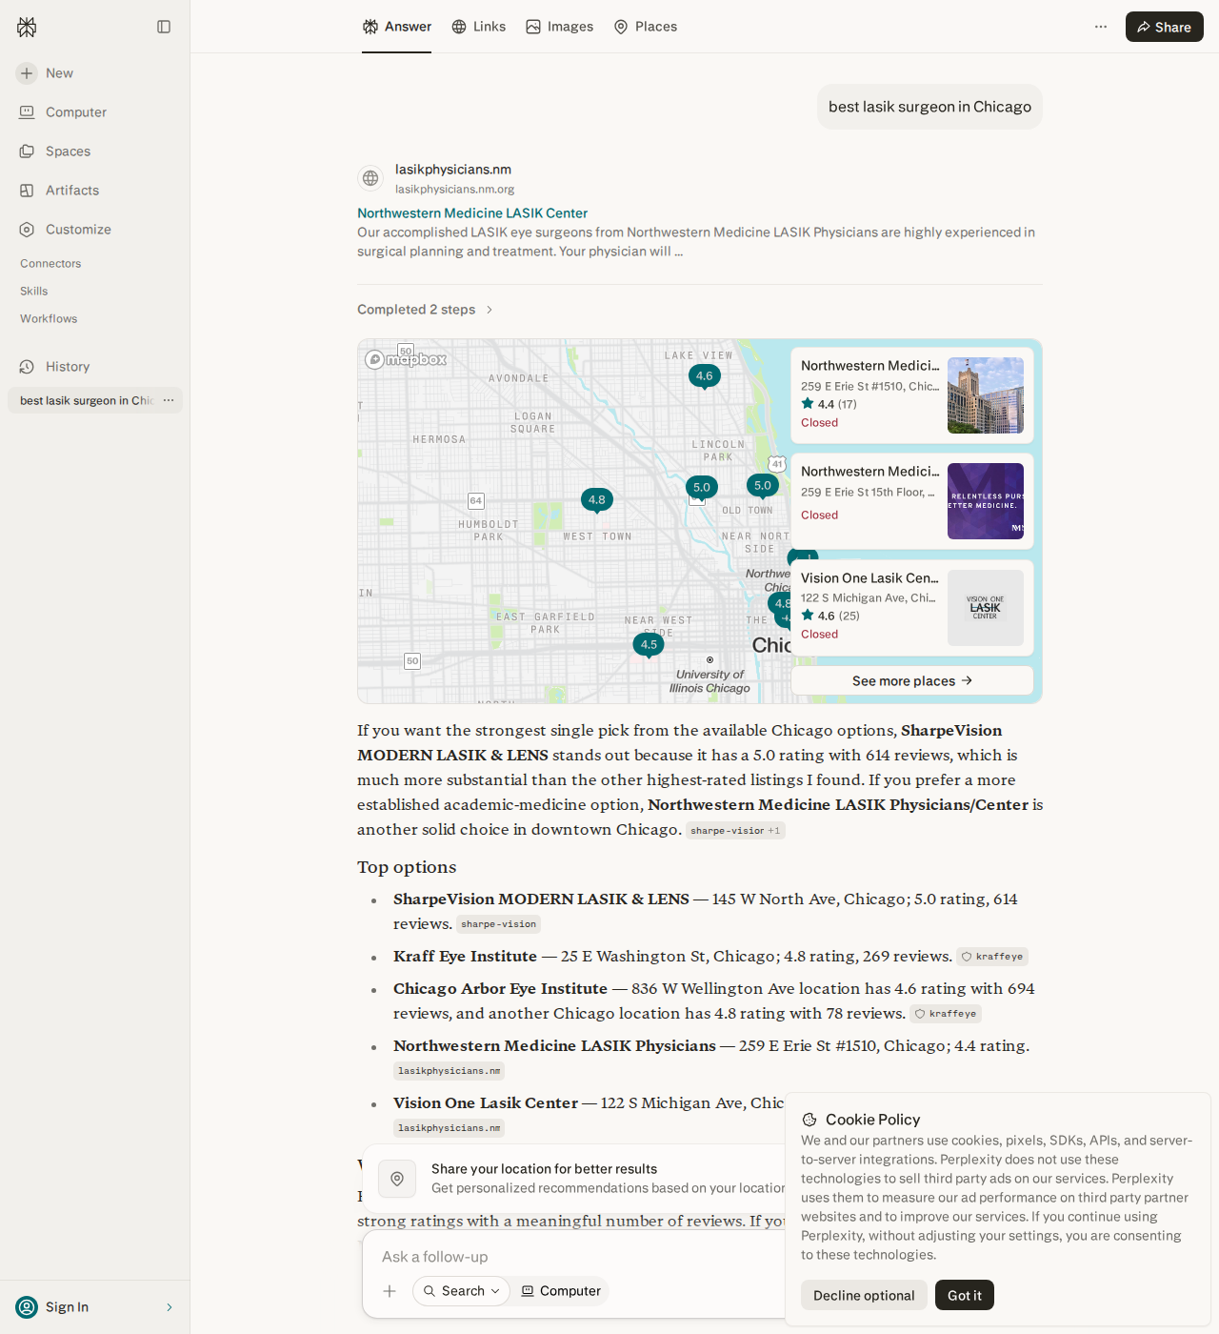The image size is (1219, 1334).
Task: Collapse the sidebar with the panel icon
Action: 164,27
